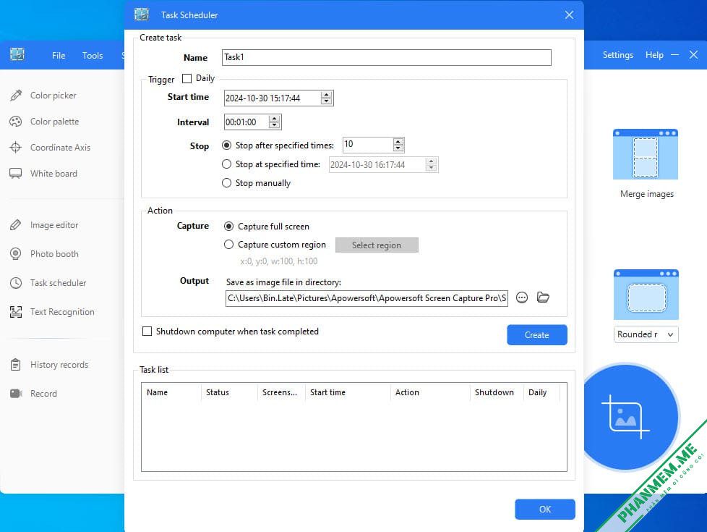
Task: Click the Status column header
Action: pyautogui.click(x=229, y=392)
